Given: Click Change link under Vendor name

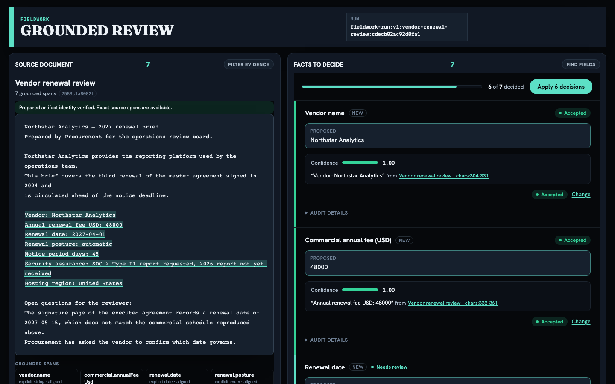Looking at the screenshot, I should pos(581,195).
